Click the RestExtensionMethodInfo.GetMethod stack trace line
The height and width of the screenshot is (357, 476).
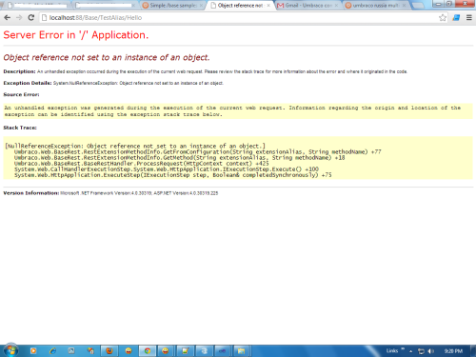[179, 158]
